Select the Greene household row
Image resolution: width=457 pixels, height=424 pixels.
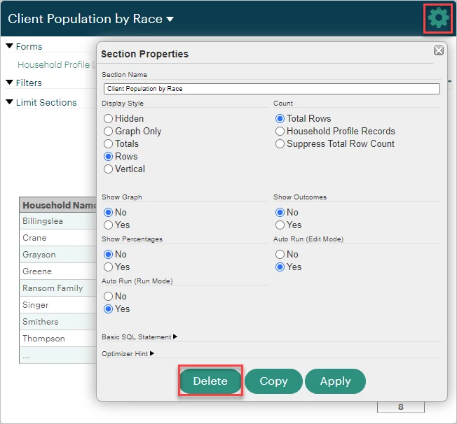click(x=58, y=271)
